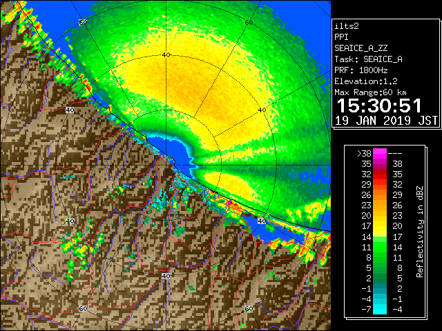
Task: Click the '>38' legend value
Action: 364,154
